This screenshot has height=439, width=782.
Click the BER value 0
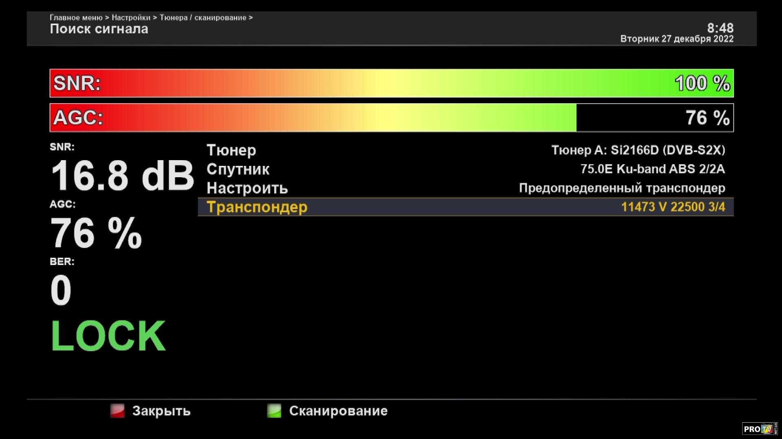point(61,290)
